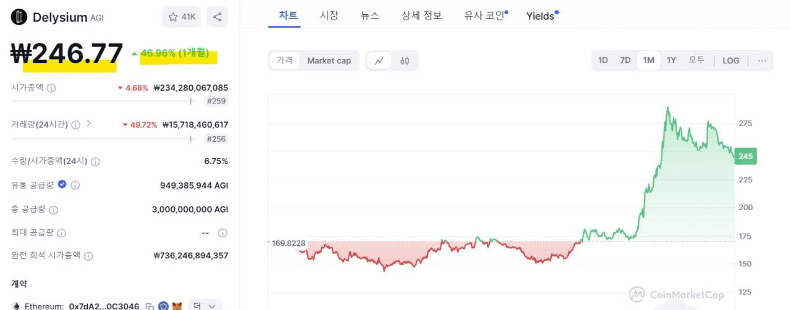Image resolution: width=791 pixels, height=310 pixels.
Task: Click the info icon beside 시가총액
Action: click(x=51, y=88)
